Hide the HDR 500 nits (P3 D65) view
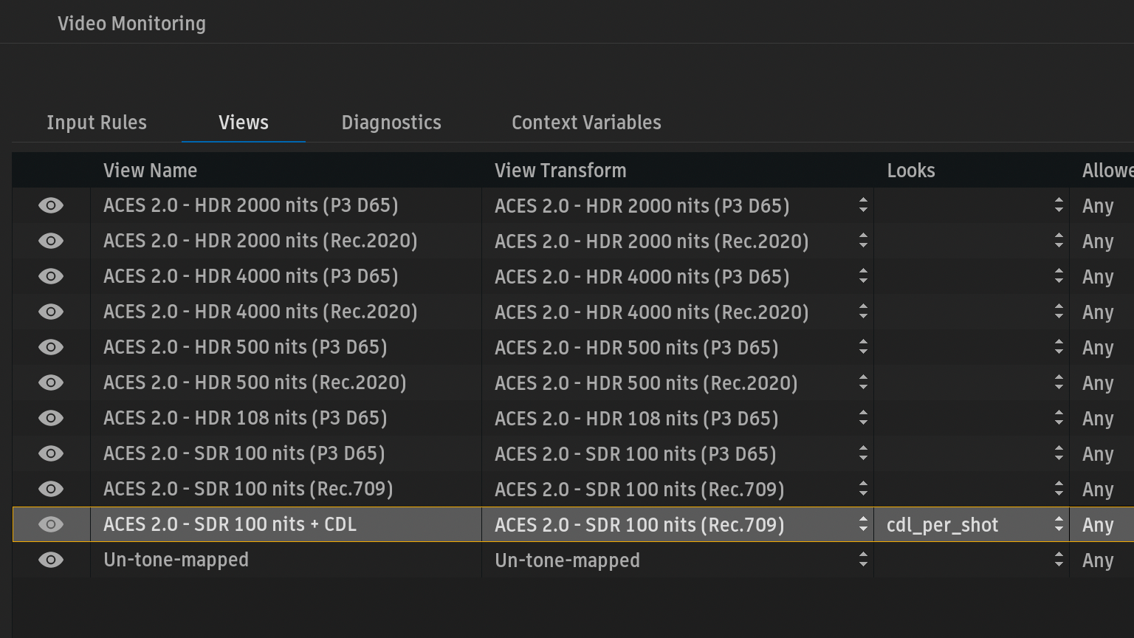Screen dimensions: 1134x638 (51, 347)
